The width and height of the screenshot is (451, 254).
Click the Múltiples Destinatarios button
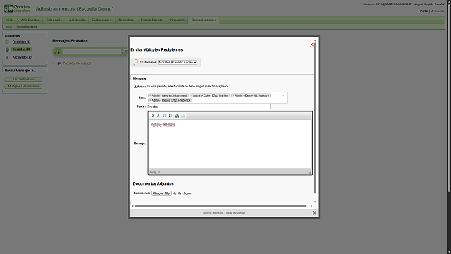(23, 86)
